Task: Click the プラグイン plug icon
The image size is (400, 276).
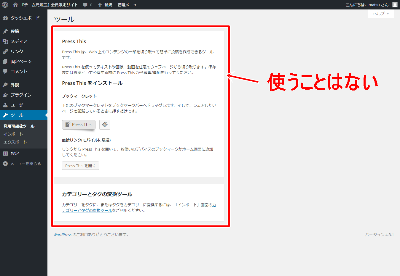Action: coord(5,95)
